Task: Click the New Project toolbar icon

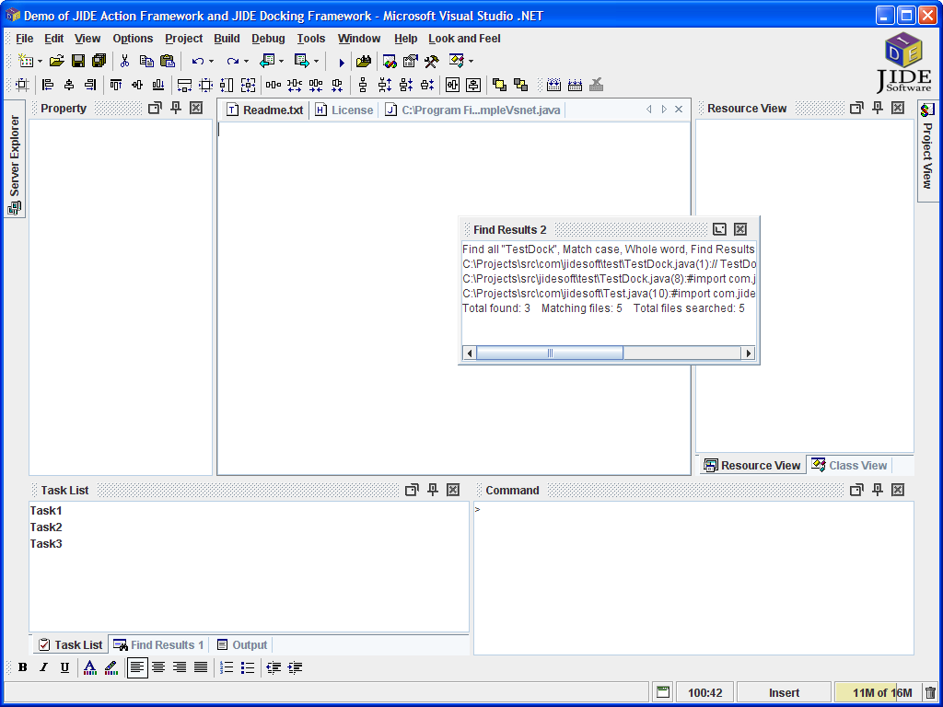Action: 26,61
